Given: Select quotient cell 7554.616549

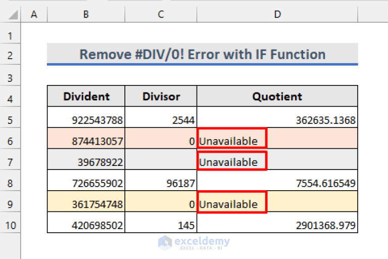Looking at the screenshot, I should tap(277, 181).
